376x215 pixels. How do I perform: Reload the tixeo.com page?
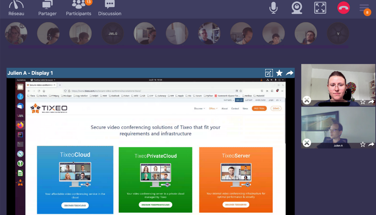click(39, 91)
